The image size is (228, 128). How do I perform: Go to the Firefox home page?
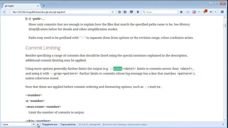181,12
